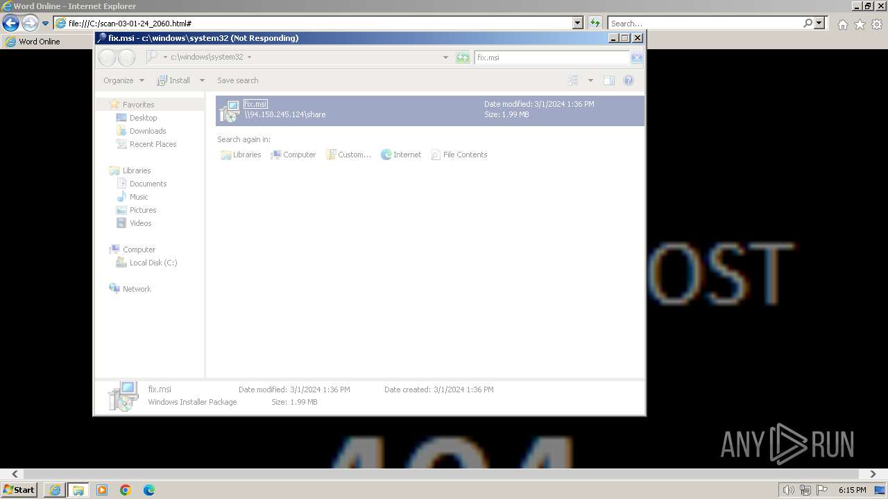Click horizontal scrollbar right arrow in IE
888x499 pixels.
[x=873, y=475]
